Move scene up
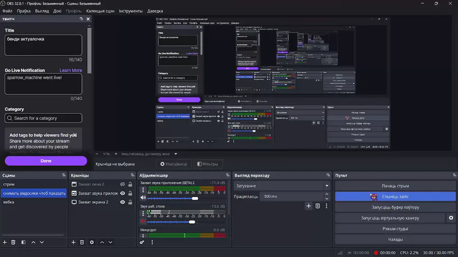The image size is (458, 257). coord(33,242)
